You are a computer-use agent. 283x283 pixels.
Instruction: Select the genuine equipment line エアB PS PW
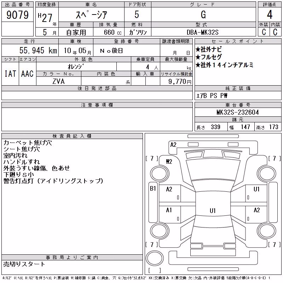pos(212,96)
